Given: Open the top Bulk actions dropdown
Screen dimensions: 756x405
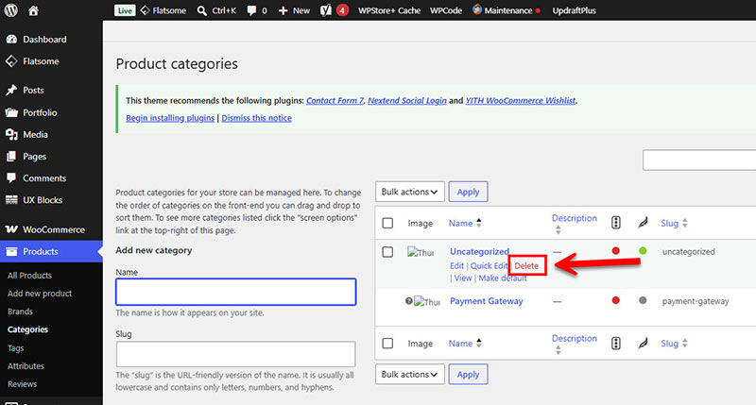Looking at the screenshot, I should tap(410, 192).
